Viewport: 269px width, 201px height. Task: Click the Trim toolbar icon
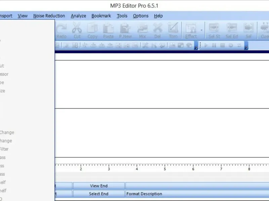pyautogui.click(x=173, y=30)
